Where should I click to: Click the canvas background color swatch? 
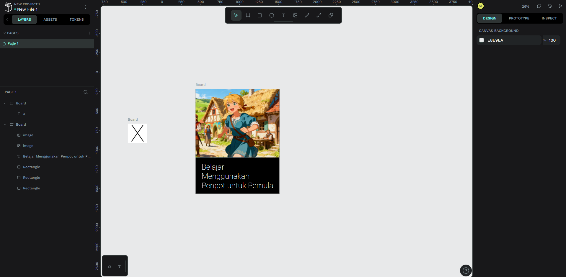pos(482,40)
